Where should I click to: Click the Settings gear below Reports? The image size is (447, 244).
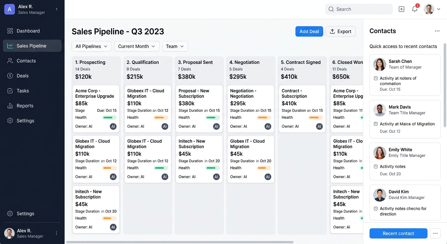pos(10,121)
